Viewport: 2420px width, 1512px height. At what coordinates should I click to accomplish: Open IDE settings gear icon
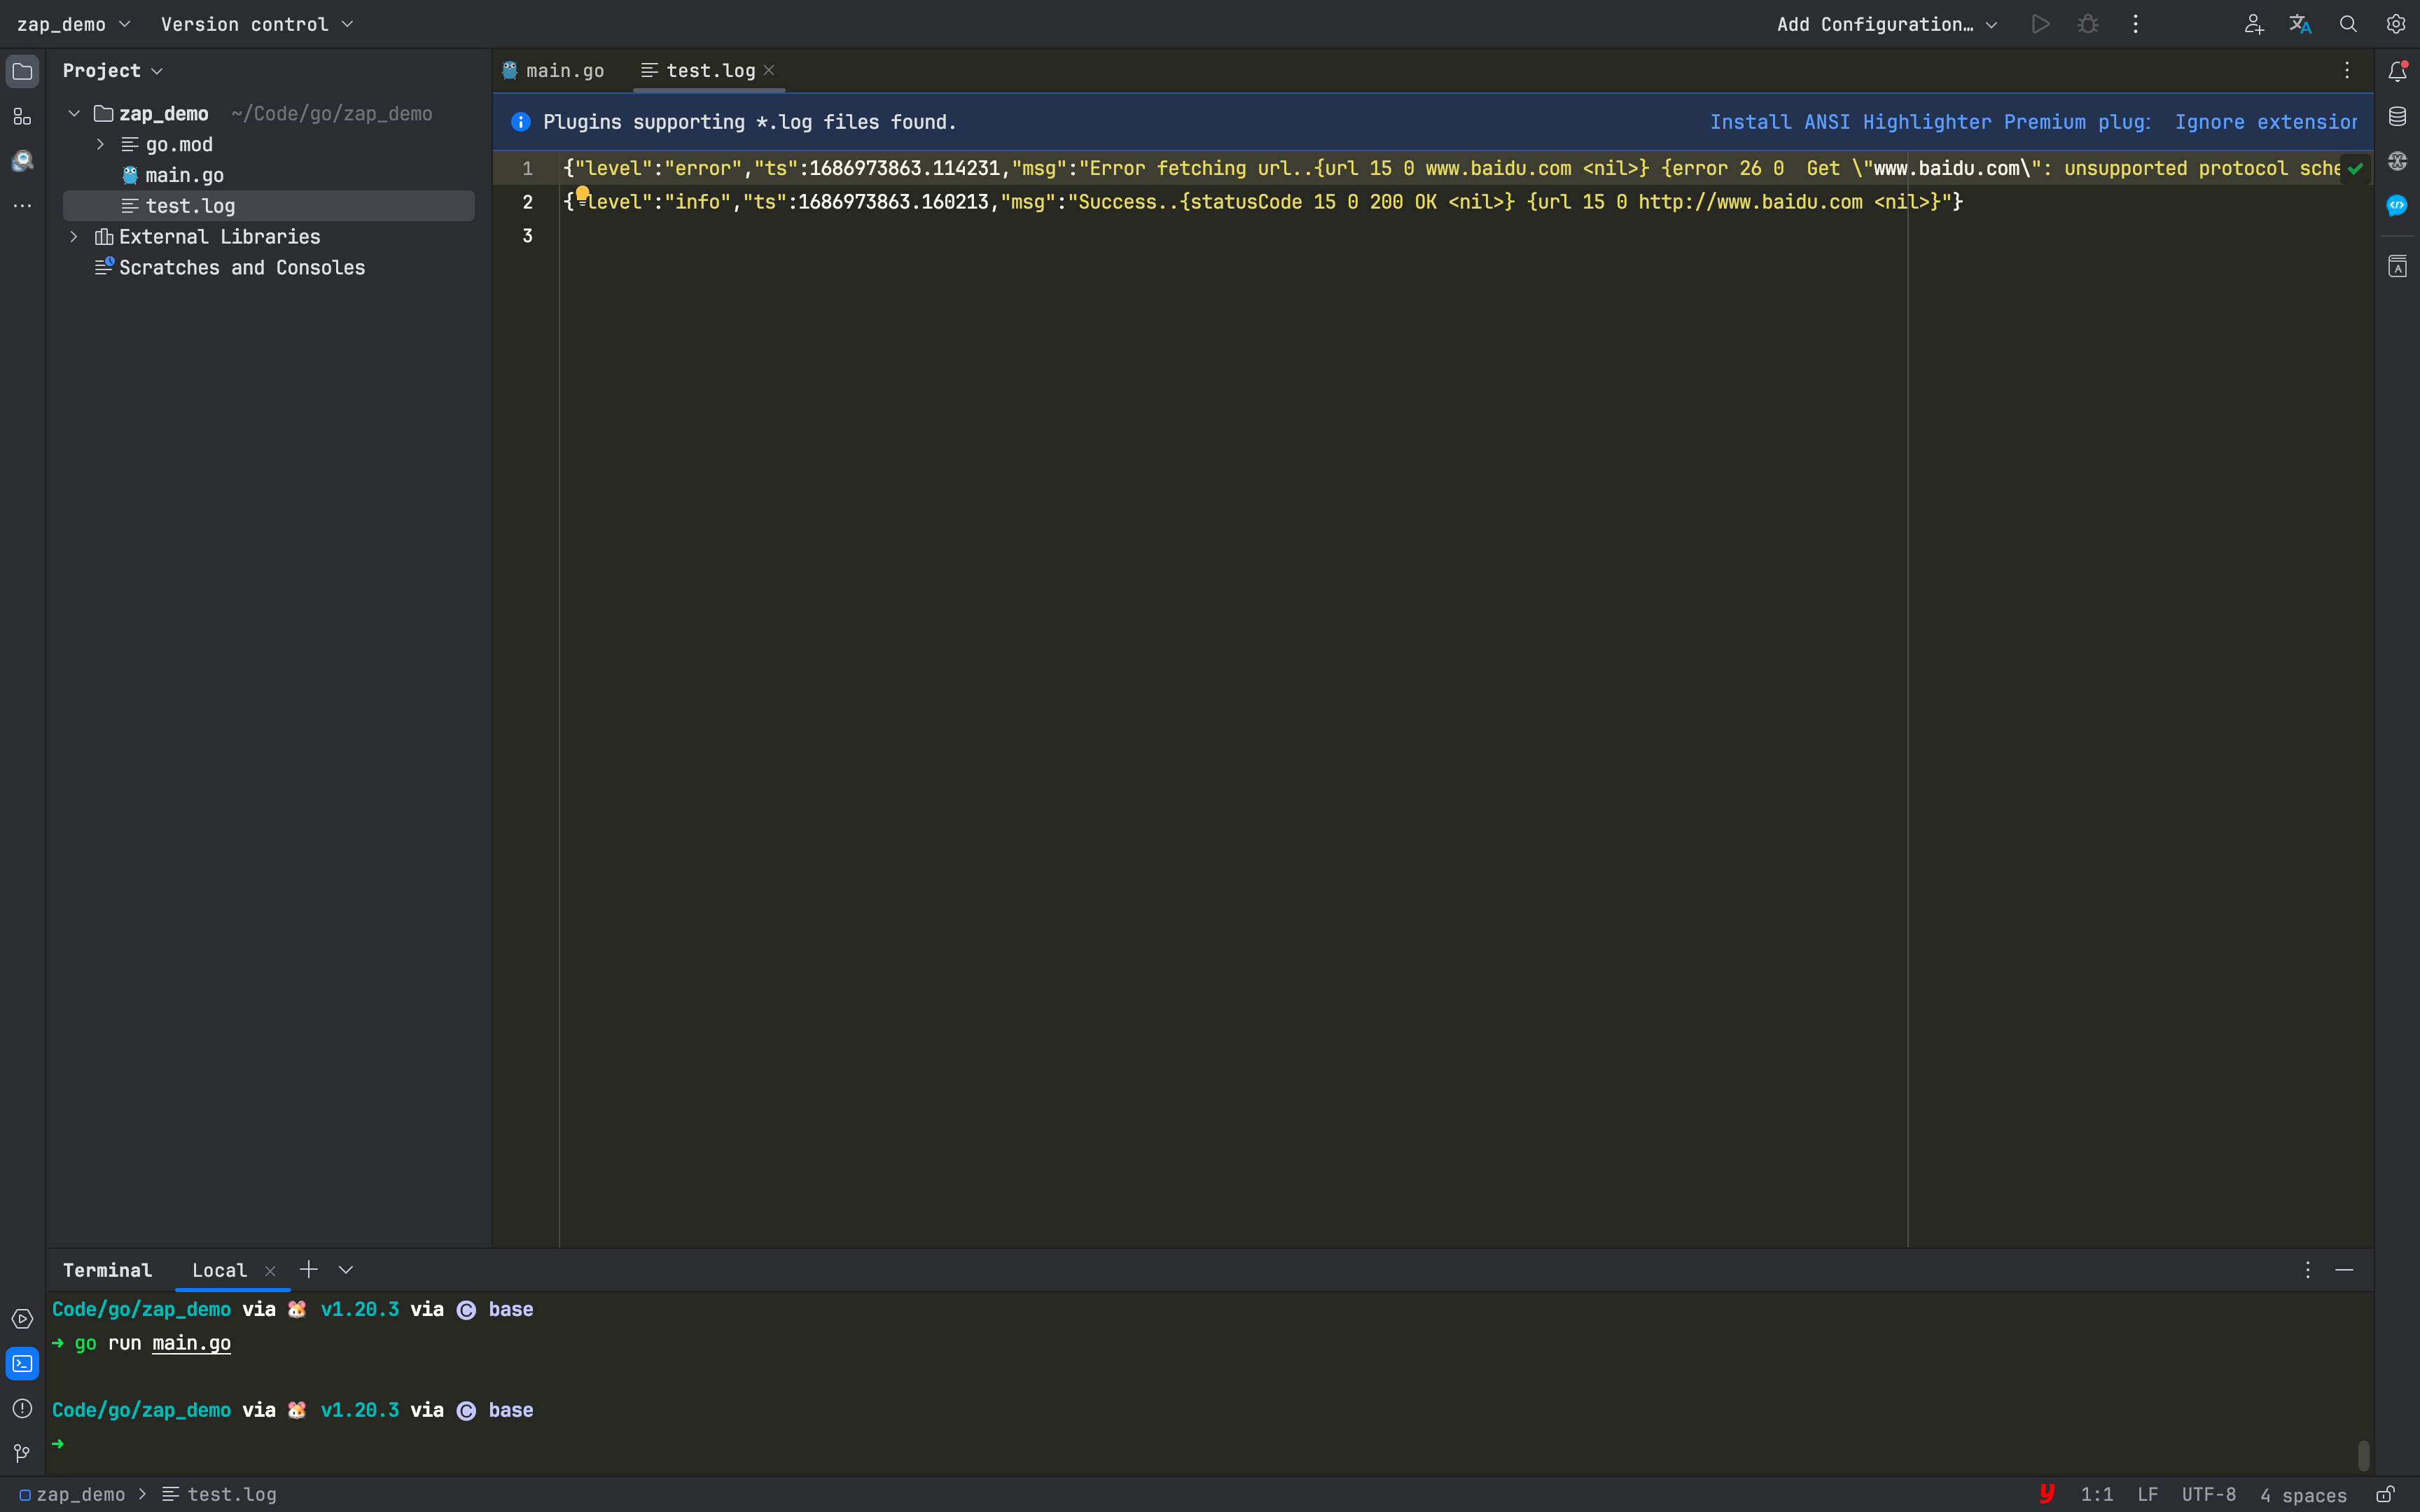pyautogui.click(x=2396, y=24)
